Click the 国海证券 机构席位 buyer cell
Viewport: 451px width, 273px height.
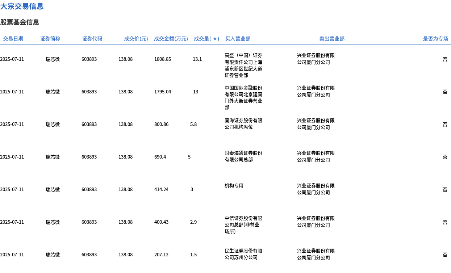tap(243, 124)
